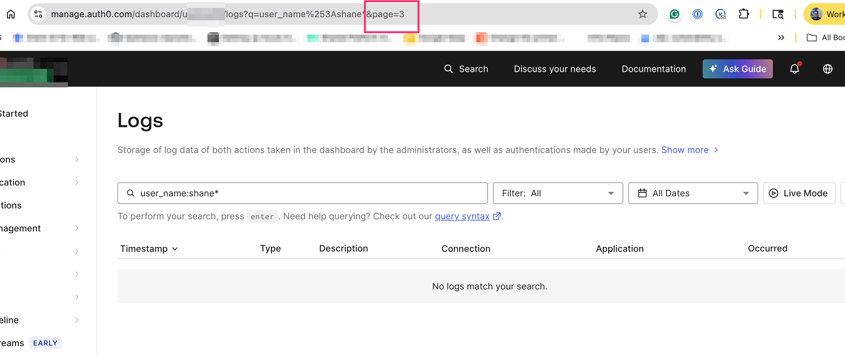The image size is (845, 357).
Task: Click Discuss your needs in header
Action: point(555,69)
